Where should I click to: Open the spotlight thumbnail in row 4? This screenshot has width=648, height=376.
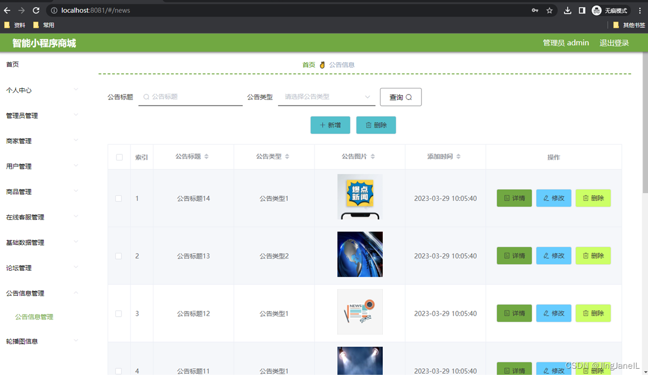pyautogui.click(x=360, y=361)
